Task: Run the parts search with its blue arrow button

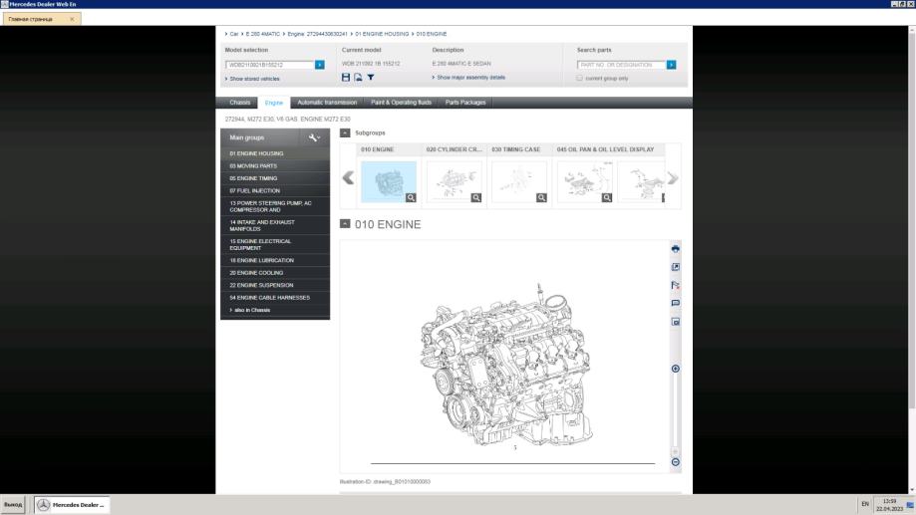Action: pos(671,65)
